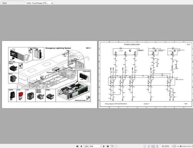Switch to continuous page view
193x148 pixels.
pos(149,146)
